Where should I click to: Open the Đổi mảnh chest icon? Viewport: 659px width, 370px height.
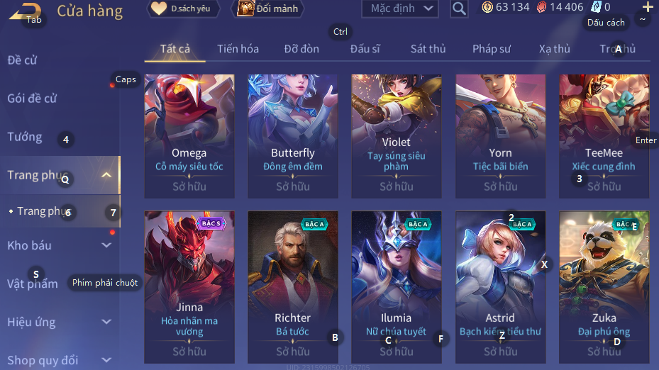click(x=246, y=9)
